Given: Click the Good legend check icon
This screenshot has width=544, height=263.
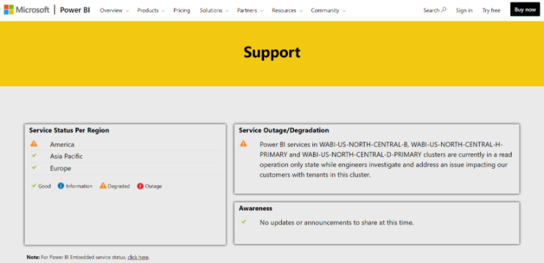Looking at the screenshot, I should pos(34,186).
